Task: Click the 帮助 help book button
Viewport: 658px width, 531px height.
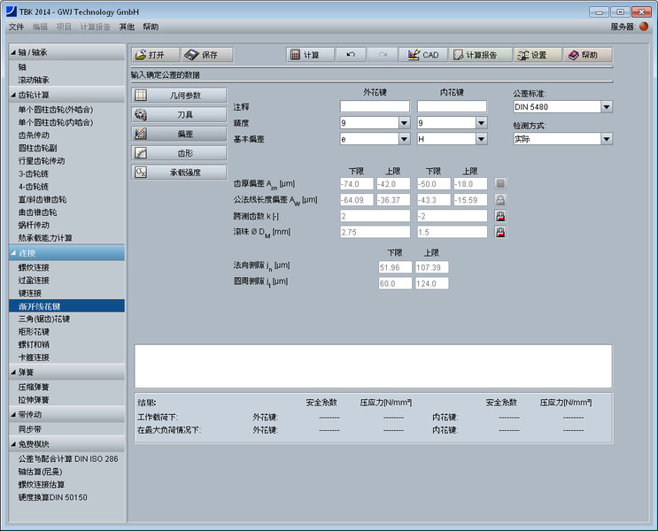Action: 588,55
